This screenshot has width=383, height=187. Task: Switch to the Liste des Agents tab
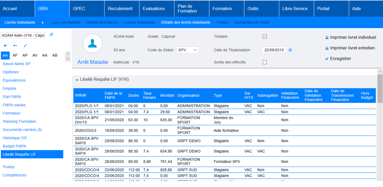pyautogui.click(x=66, y=22)
